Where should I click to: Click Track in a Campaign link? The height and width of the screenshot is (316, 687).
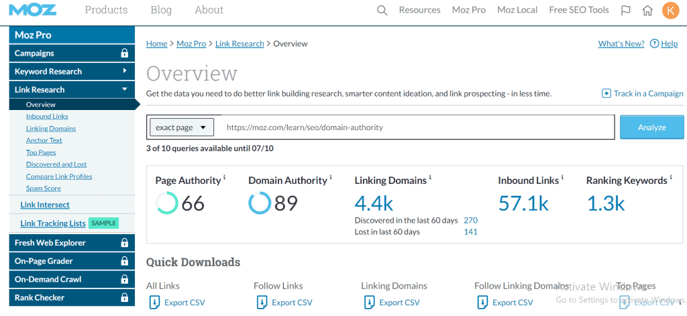[x=649, y=93]
